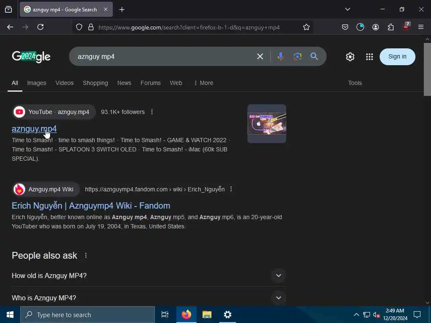
Task: Click the page vertical scrollbar thumb
Action: (x=427, y=69)
